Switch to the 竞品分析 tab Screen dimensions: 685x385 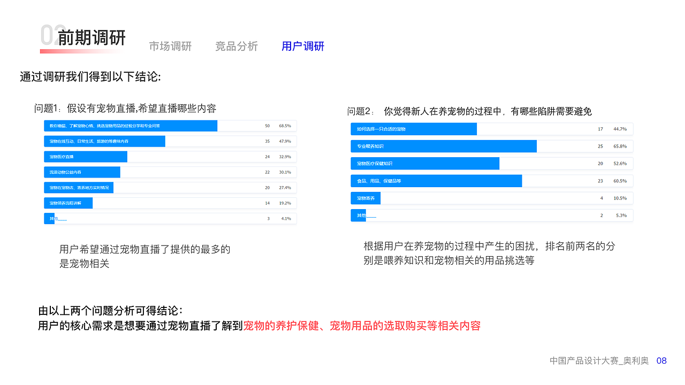coord(237,46)
